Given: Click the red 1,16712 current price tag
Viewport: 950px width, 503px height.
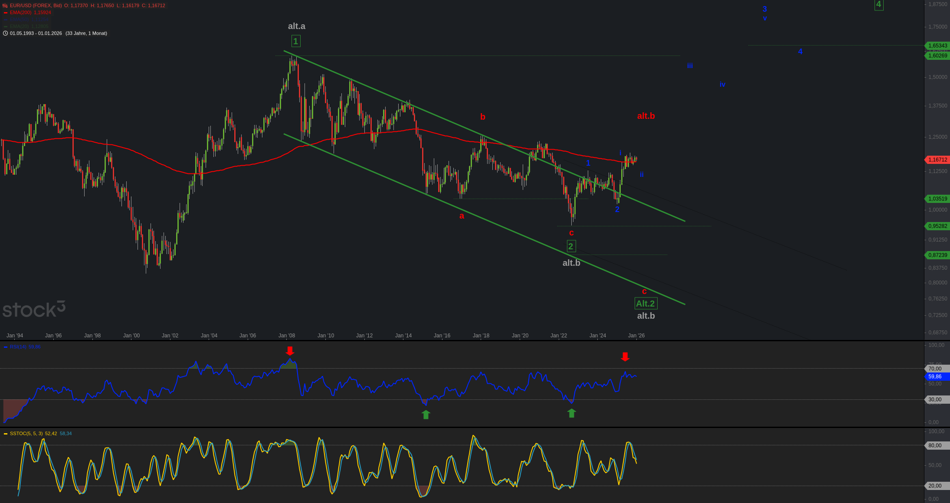Looking at the screenshot, I should (x=937, y=160).
